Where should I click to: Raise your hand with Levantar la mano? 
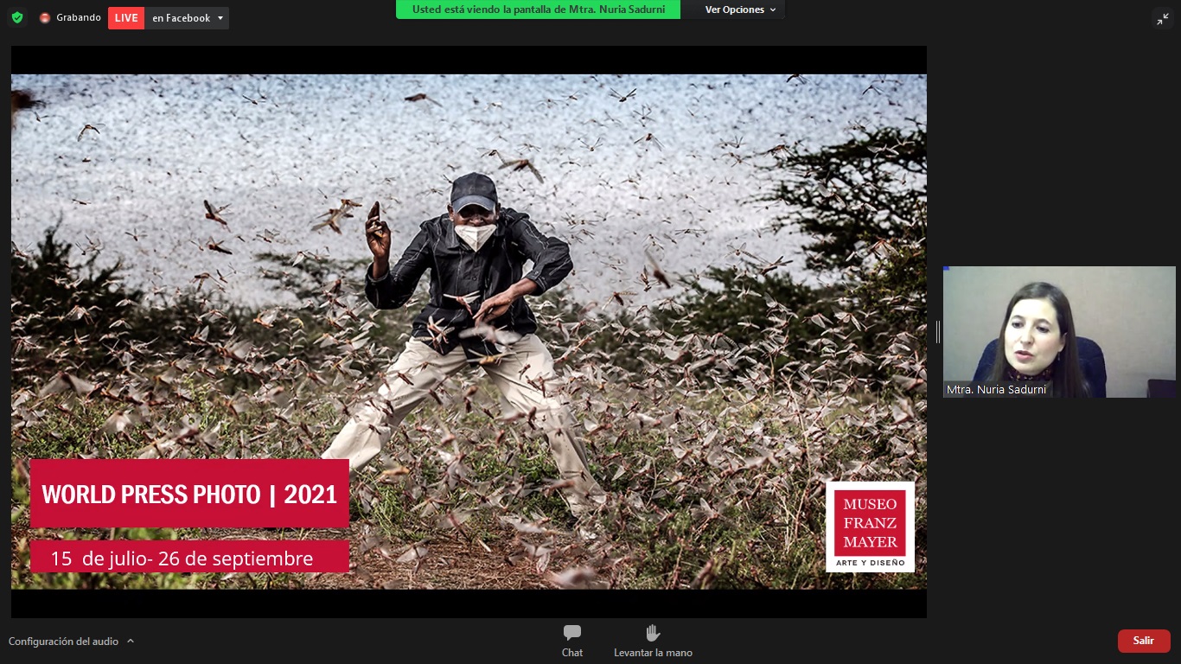pos(653,641)
